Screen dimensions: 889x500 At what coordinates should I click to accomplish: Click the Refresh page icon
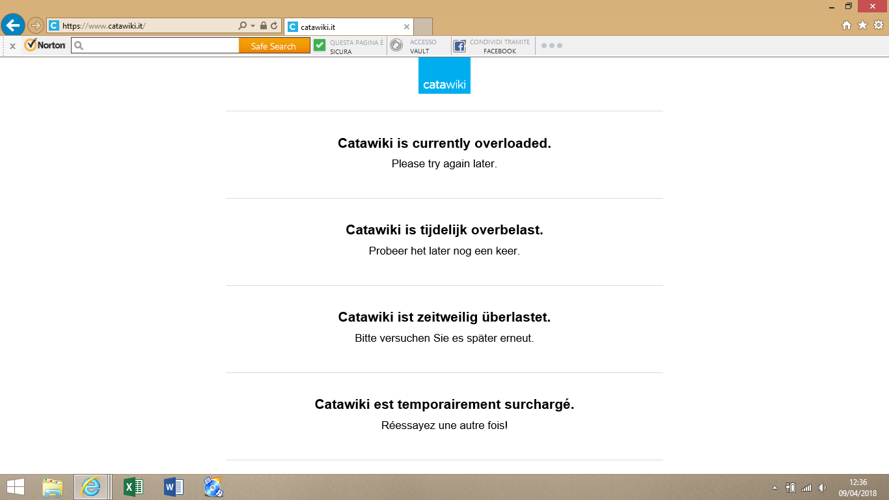pos(274,26)
